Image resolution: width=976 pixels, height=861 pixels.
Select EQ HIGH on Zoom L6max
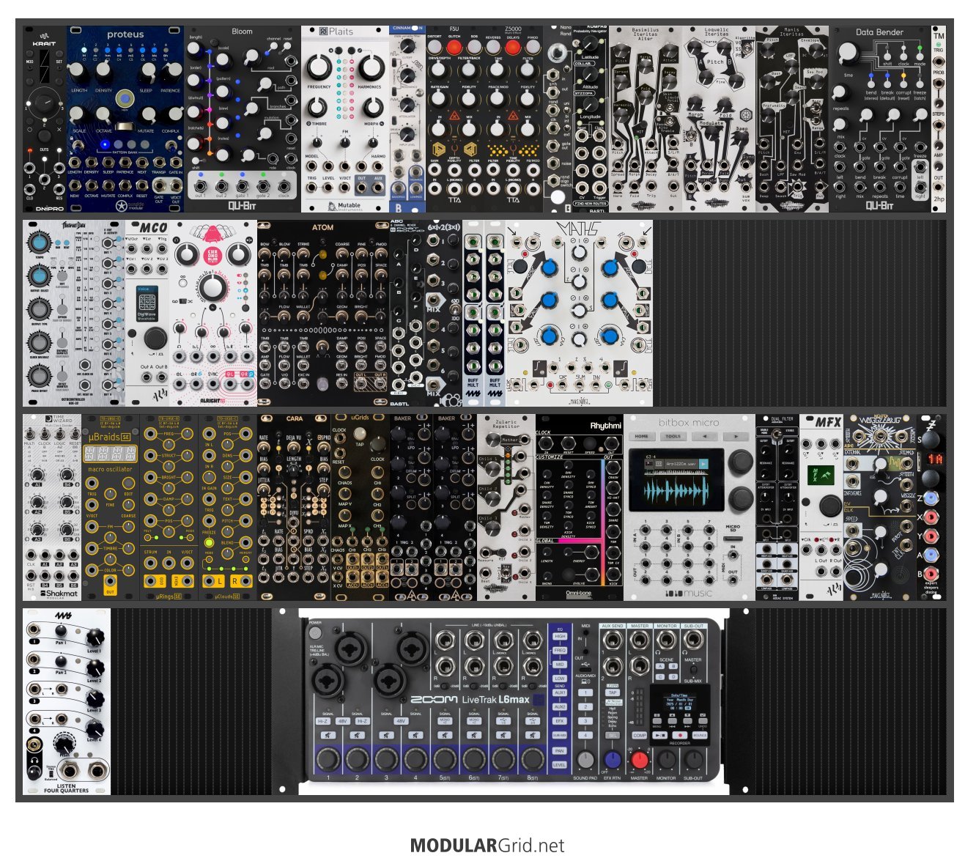coord(560,637)
